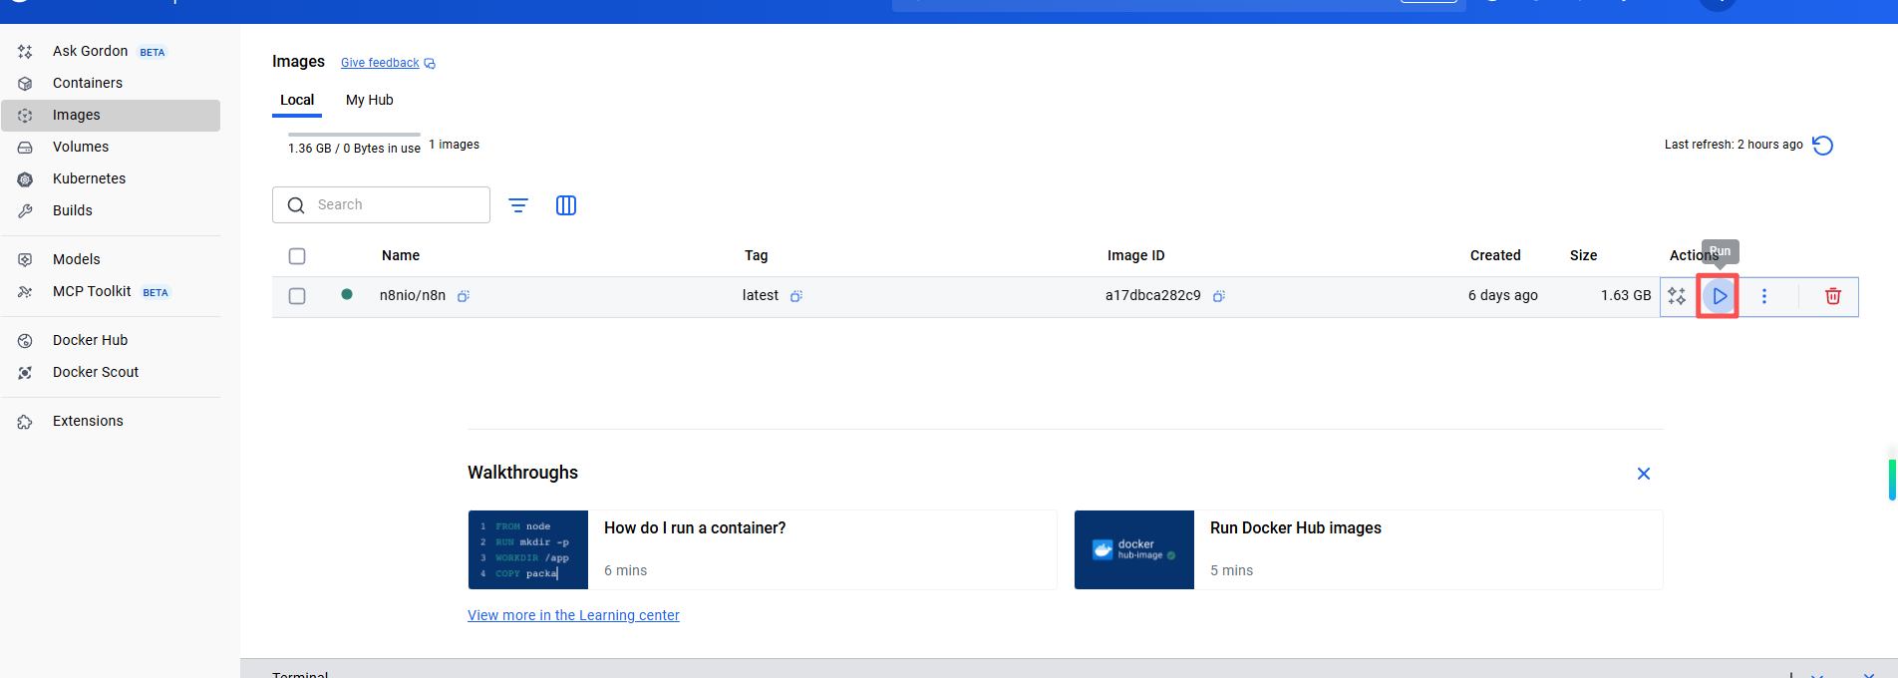Click the disk usage progress bar
Viewport: 1898px width, 678px height.
pyautogui.click(x=354, y=134)
